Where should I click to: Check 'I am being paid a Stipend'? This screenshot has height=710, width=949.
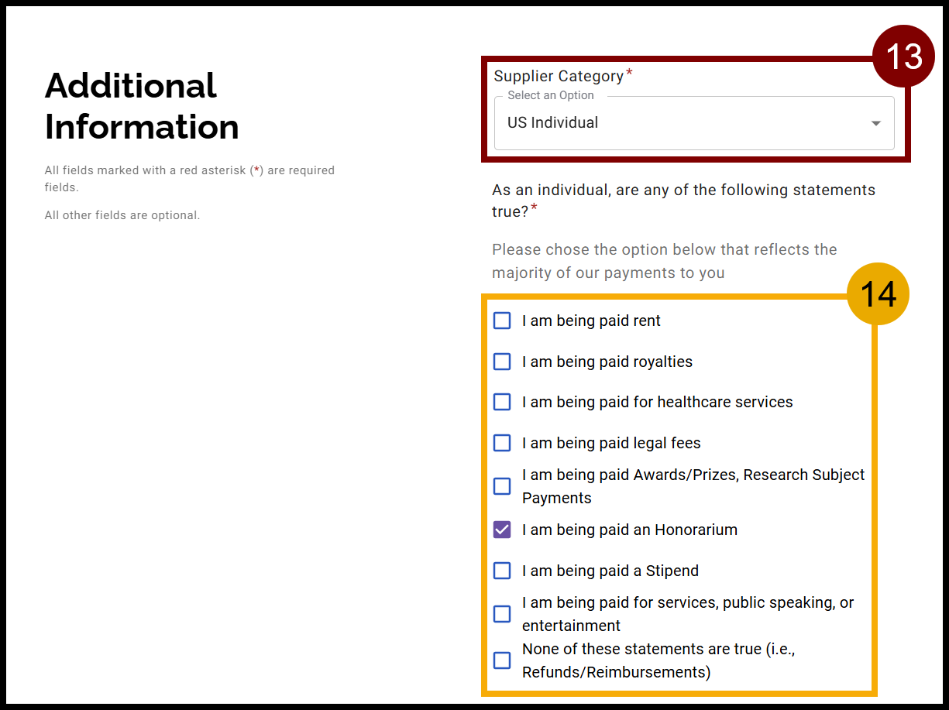tap(501, 570)
